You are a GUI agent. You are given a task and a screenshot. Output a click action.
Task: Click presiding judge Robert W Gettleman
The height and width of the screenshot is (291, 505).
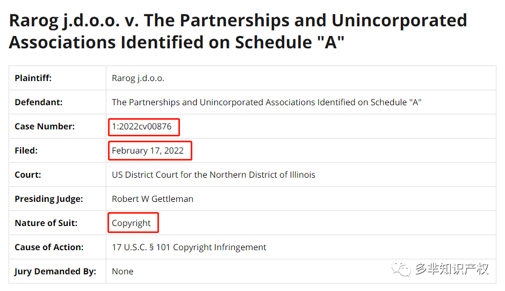[x=153, y=199]
